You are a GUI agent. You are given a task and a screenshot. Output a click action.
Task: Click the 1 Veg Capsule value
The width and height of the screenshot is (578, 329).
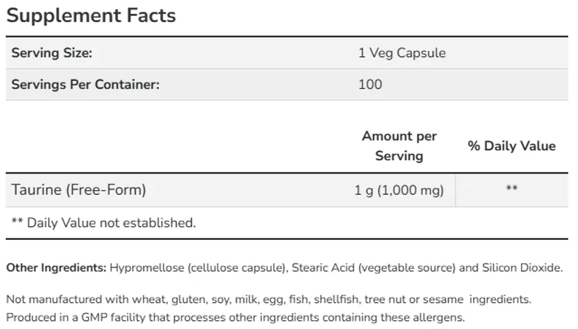click(x=402, y=53)
